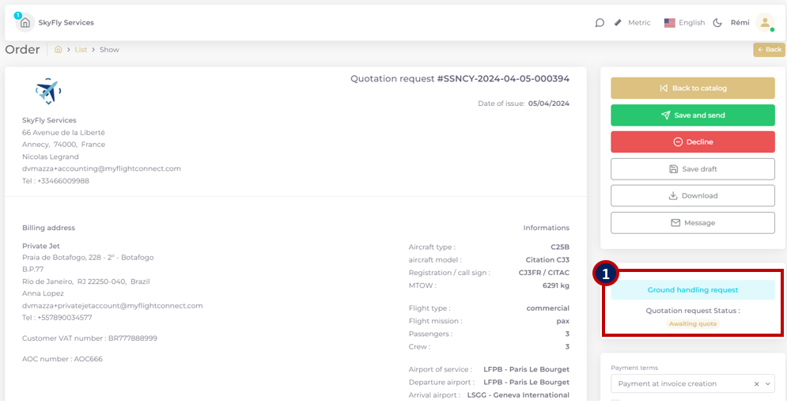Click the minus circle icon in Decline
787x404 pixels.
pyautogui.click(x=678, y=142)
